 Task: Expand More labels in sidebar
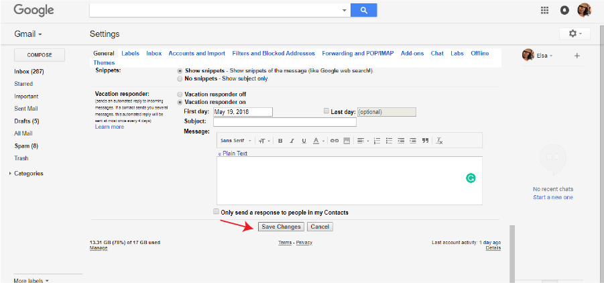[x=32, y=280]
